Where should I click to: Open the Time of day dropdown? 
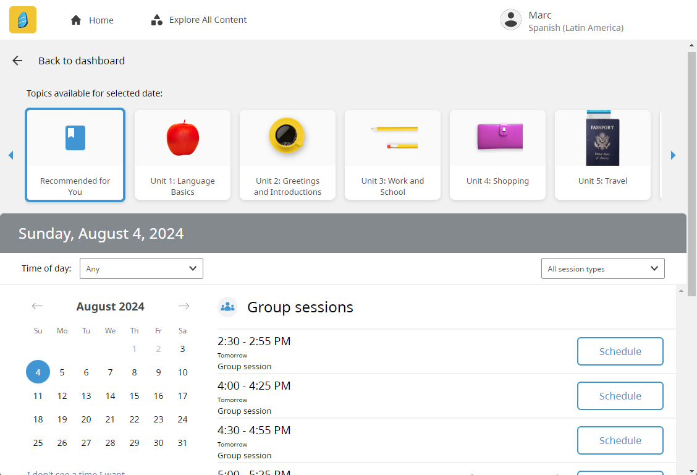coord(142,268)
